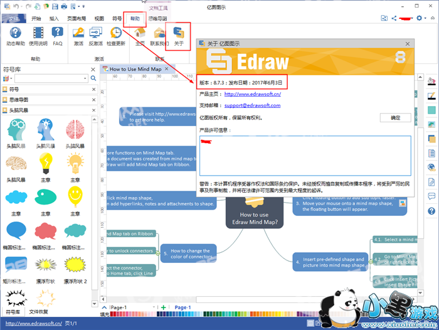Click the symbol library scroll-down arrow
The width and height of the screenshot is (439, 330).
click(94, 304)
